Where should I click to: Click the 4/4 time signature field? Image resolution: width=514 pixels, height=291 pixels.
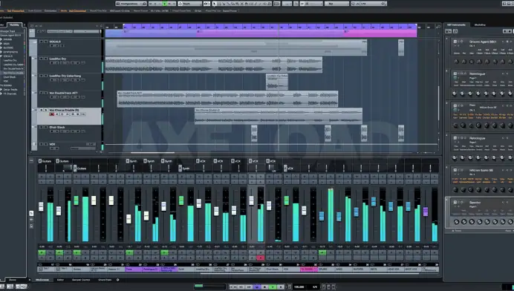point(315,287)
